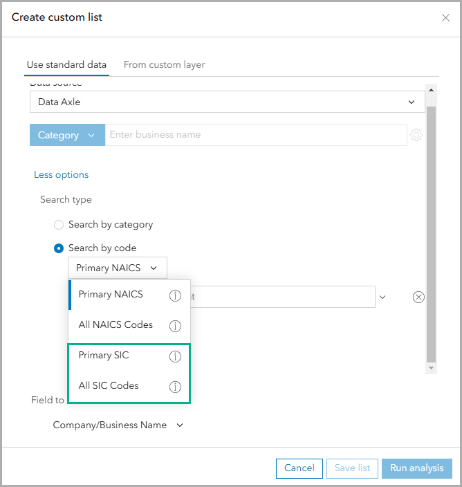The image size is (462, 487).
Task: Open the Category search mode dropdown
Action: pos(67,135)
